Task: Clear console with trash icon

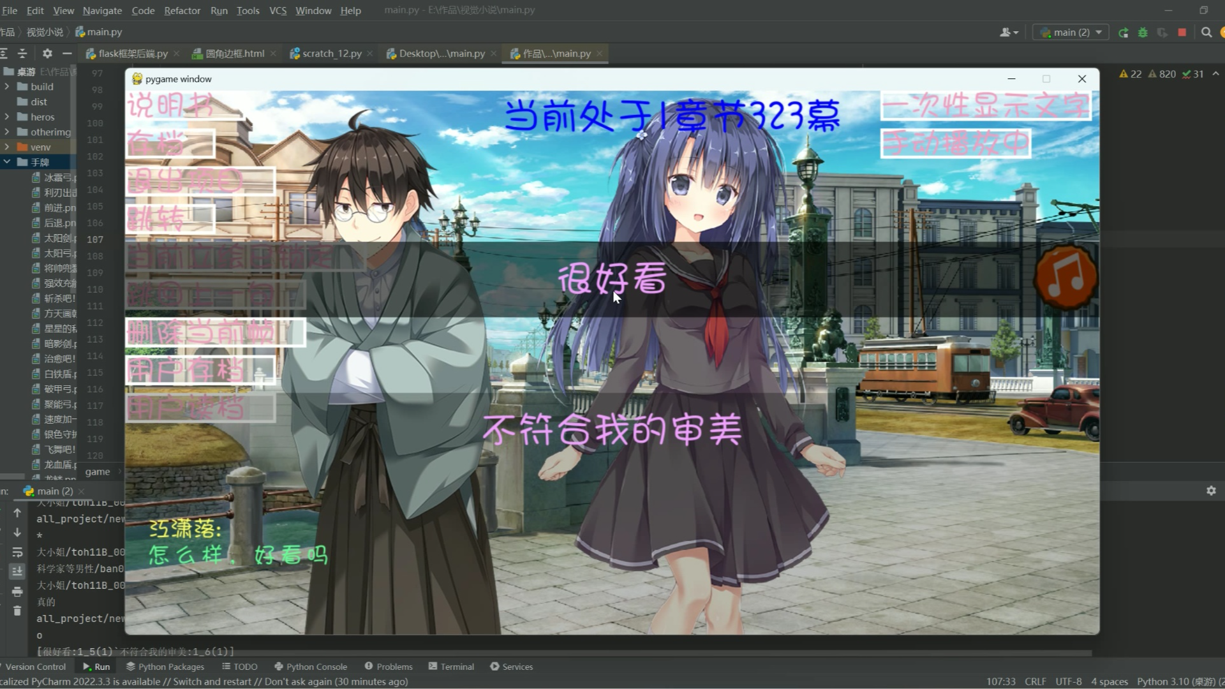Action: coord(17,611)
